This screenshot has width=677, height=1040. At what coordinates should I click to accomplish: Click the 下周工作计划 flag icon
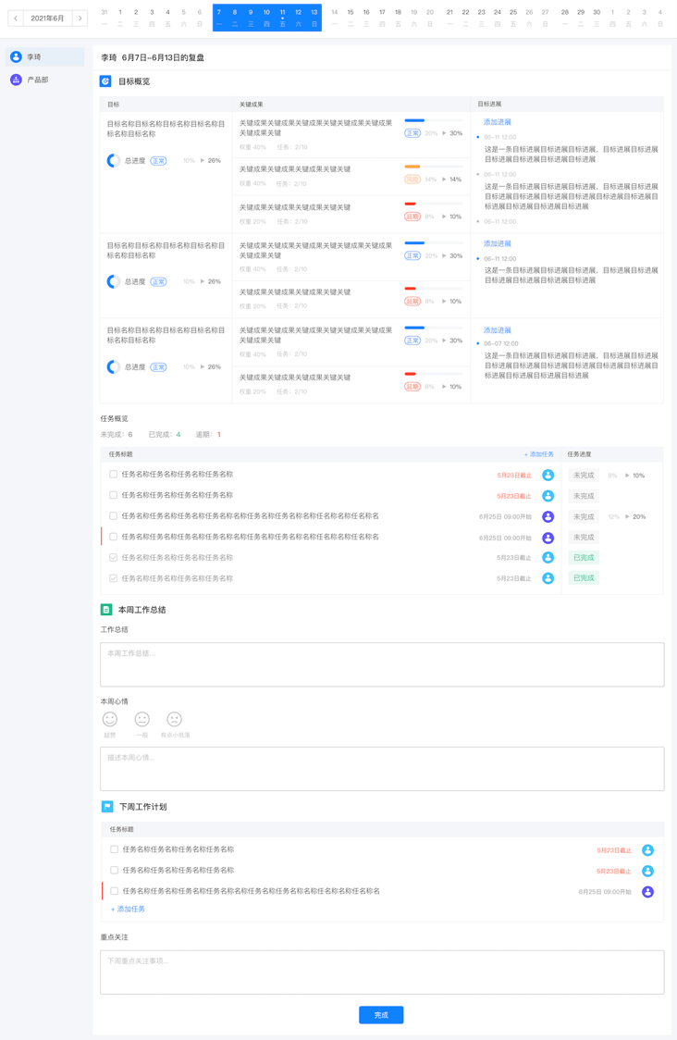click(x=107, y=807)
